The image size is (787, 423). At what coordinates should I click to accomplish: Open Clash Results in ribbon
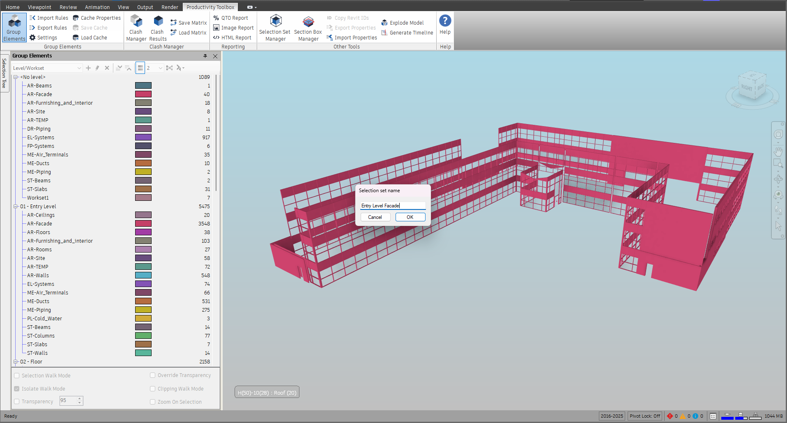pos(158,28)
